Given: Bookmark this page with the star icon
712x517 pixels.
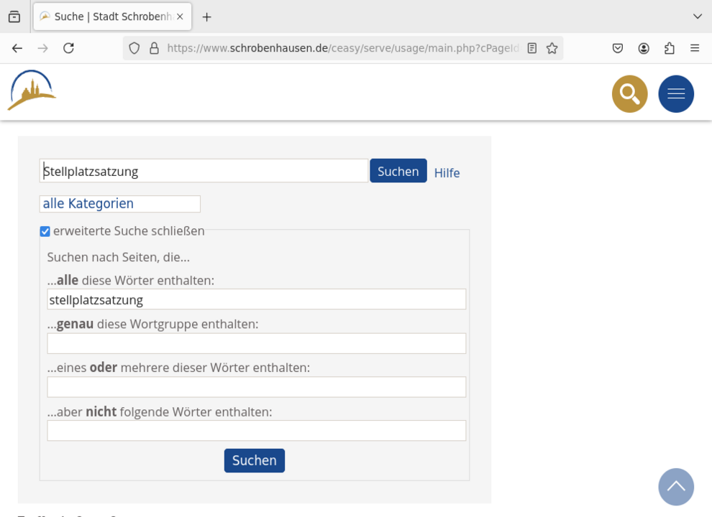Looking at the screenshot, I should tap(552, 48).
